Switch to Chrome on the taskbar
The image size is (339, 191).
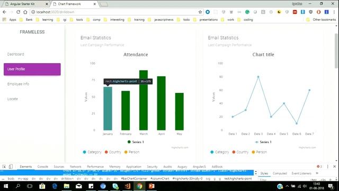[139, 186]
